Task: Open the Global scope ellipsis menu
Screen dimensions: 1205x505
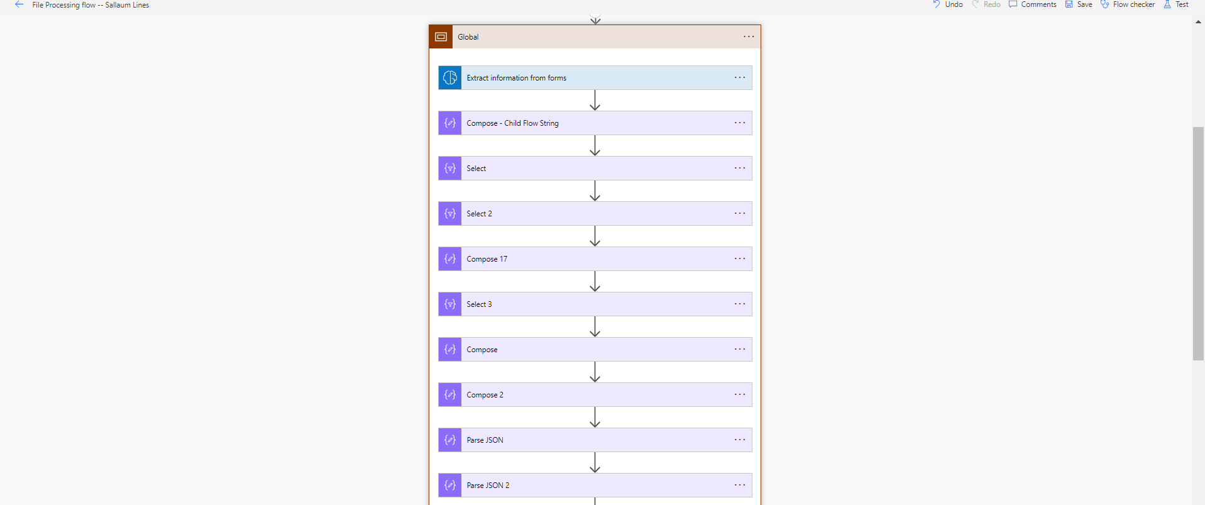Action: pos(749,36)
